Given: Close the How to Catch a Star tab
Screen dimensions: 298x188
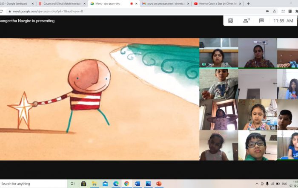Looking at the screenshot, I should 240,3.
